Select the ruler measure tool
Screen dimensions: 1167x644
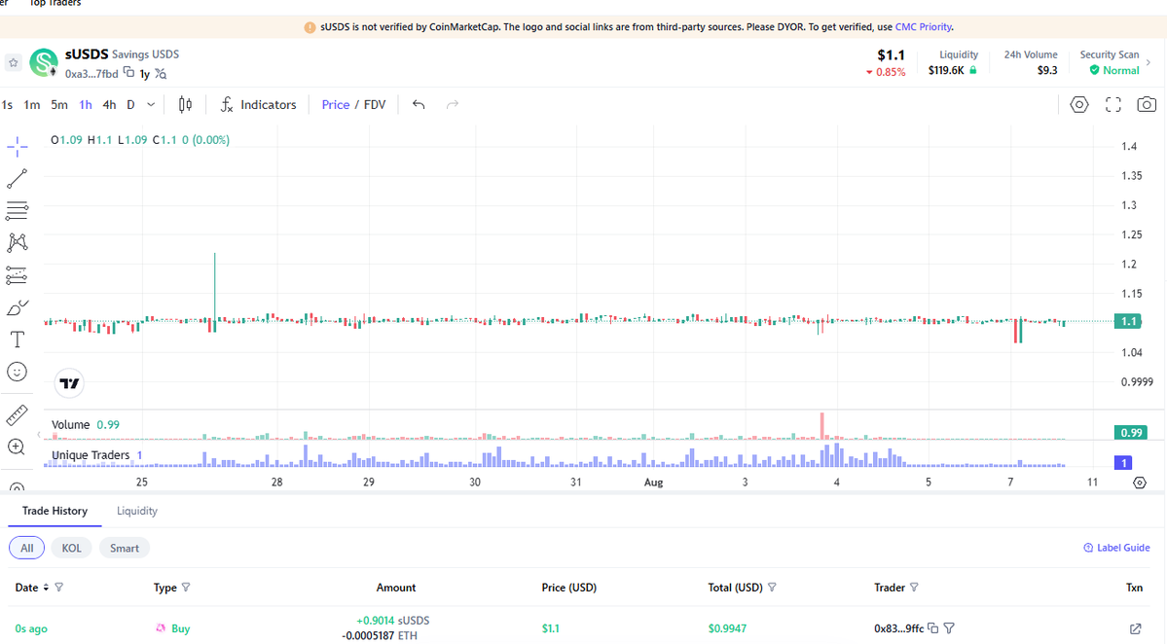18,415
